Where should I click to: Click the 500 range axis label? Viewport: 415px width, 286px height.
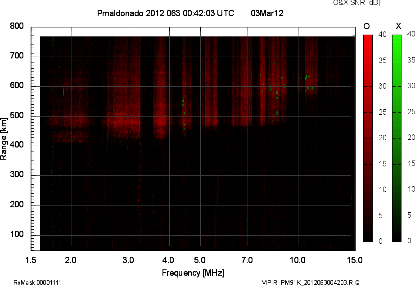pyautogui.click(x=17, y=115)
